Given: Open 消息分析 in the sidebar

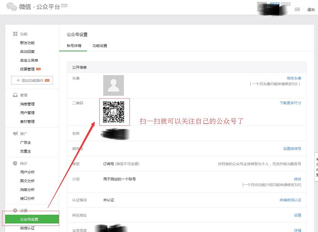Looking at the screenshot, I should pos(28,189).
